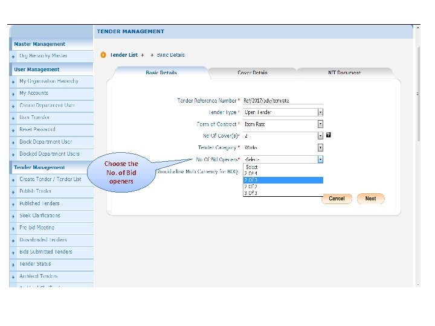
Task: Open the Tender Type dropdown arrow
Action: pyautogui.click(x=320, y=112)
